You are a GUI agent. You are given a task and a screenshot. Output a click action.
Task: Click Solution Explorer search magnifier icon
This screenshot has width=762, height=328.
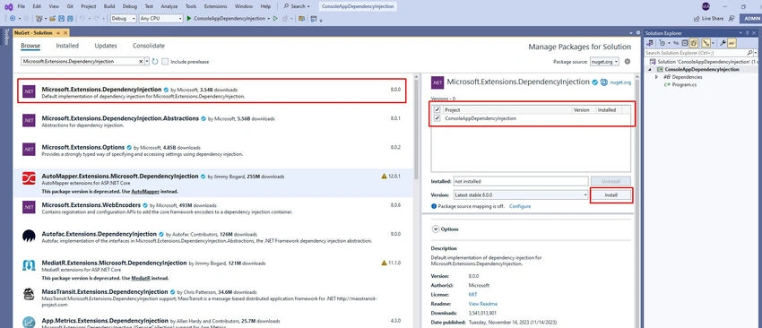point(749,53)
